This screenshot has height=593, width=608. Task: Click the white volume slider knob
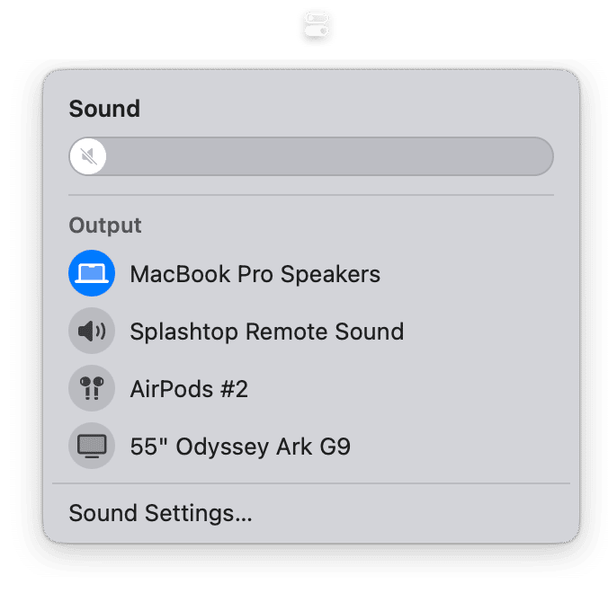[x=88, y=156]
